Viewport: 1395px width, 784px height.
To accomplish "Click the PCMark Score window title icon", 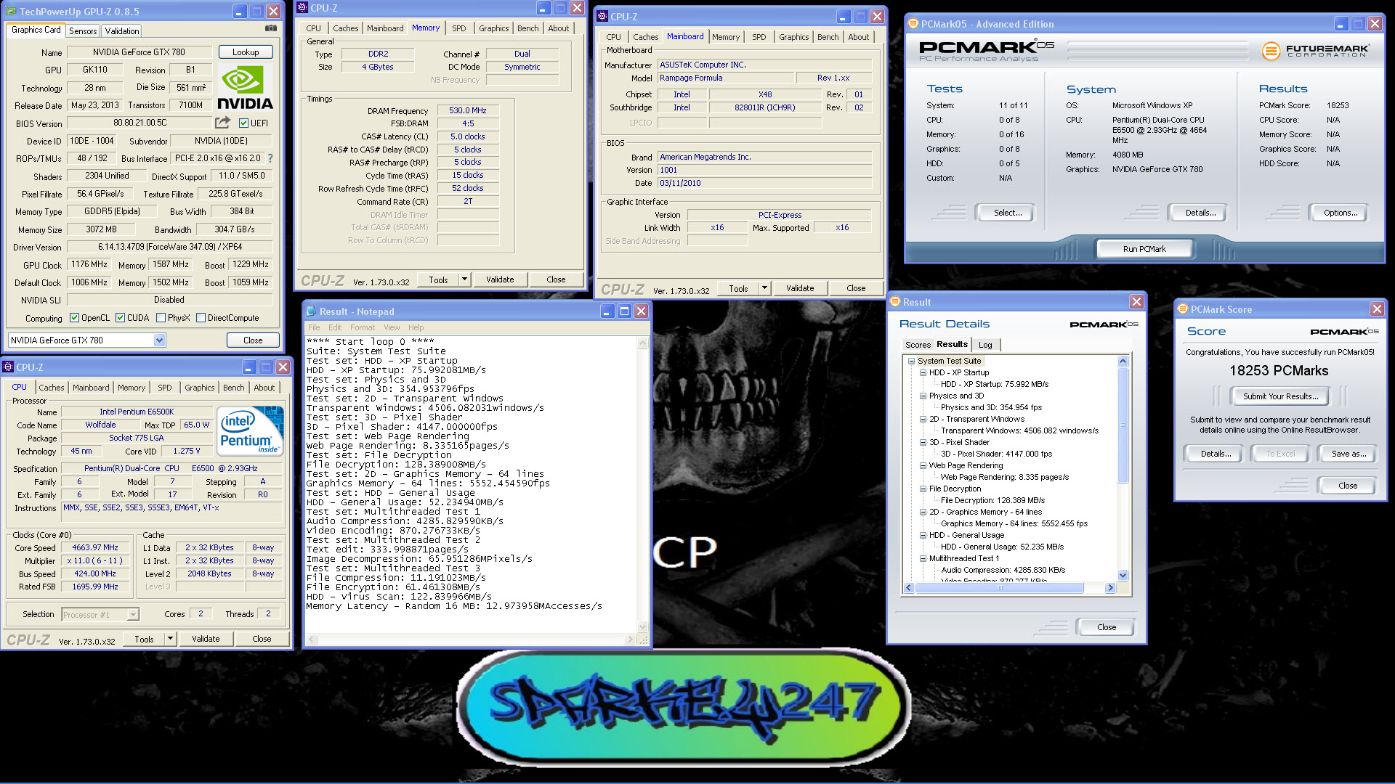I will (x=1183, y=309).
